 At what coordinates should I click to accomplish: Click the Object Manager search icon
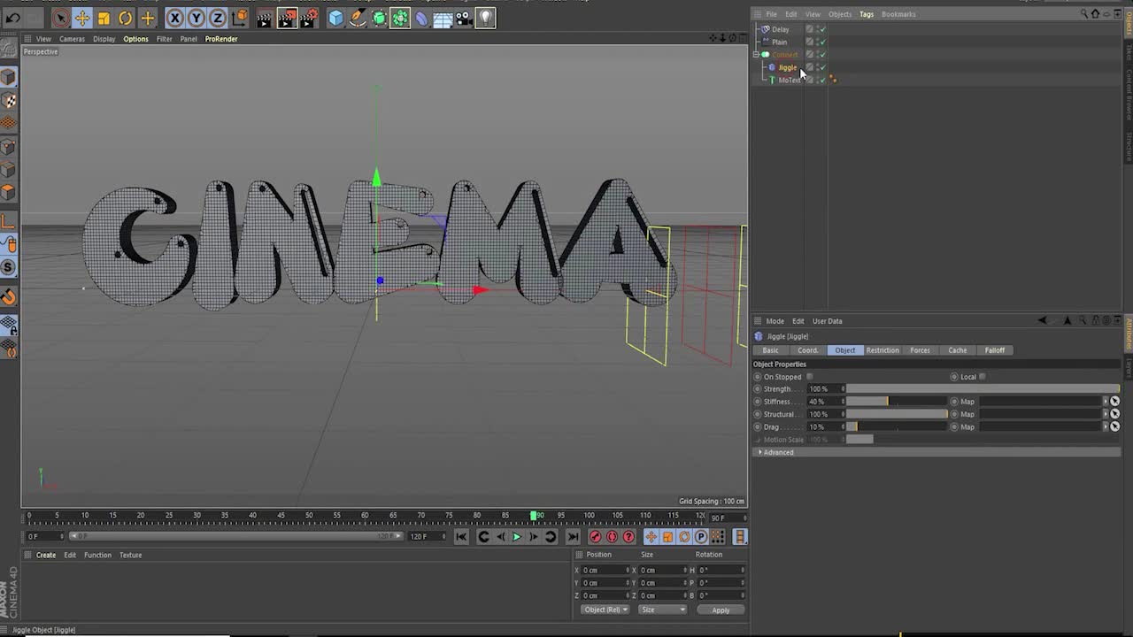[x=1084, y=14]
